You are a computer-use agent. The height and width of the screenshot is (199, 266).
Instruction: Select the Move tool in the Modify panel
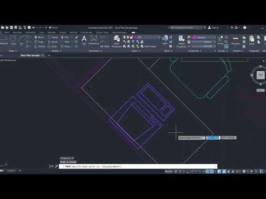click(39, 37)
